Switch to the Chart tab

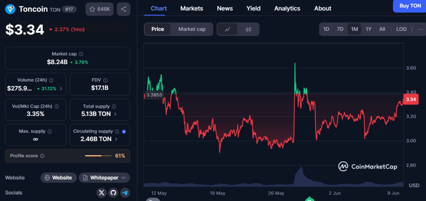click(159, 9)
